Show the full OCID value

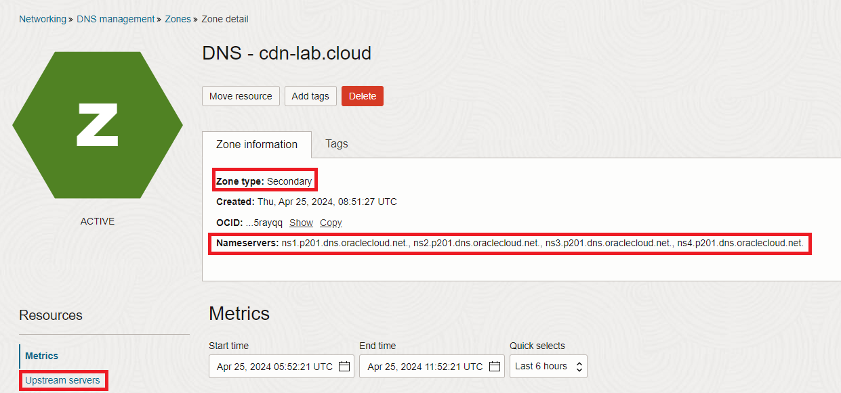pos(301,223)
